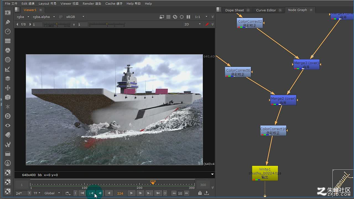Open the Global frame range dropdown

(x=52, y=193)
